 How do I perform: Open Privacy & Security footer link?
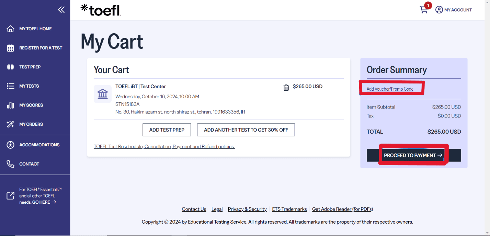(x=247, y=209)
